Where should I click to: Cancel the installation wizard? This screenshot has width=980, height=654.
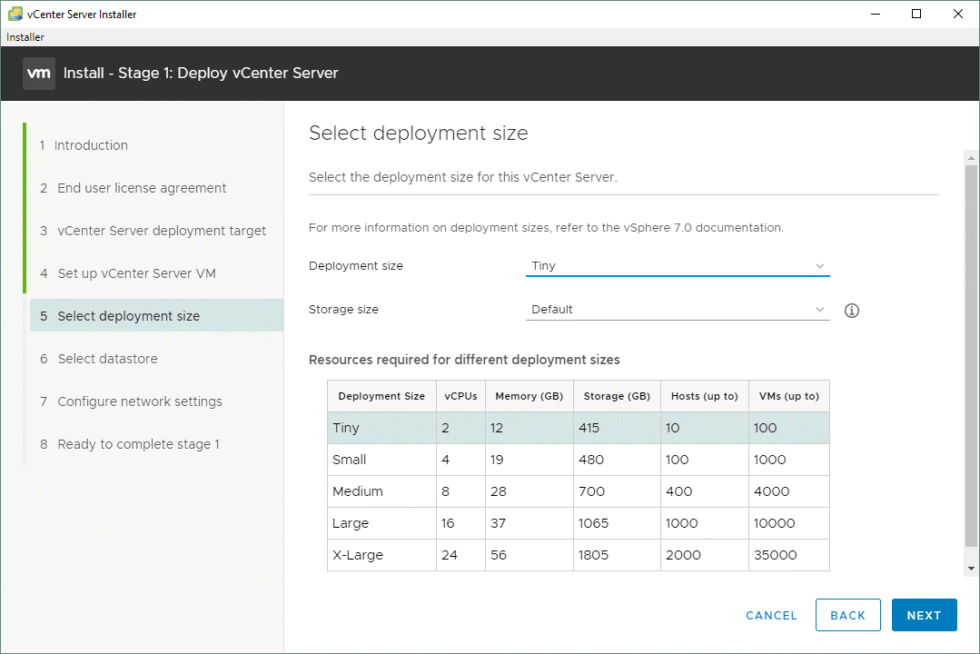[771, 615]
